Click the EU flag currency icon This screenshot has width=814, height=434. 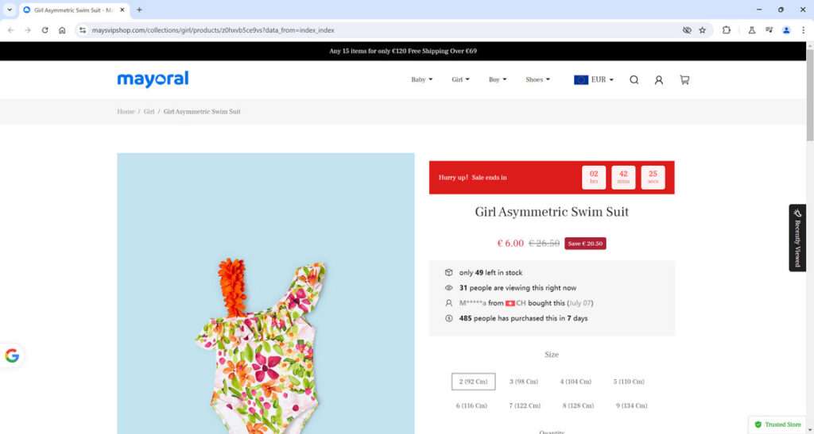(x=581, y=80)
